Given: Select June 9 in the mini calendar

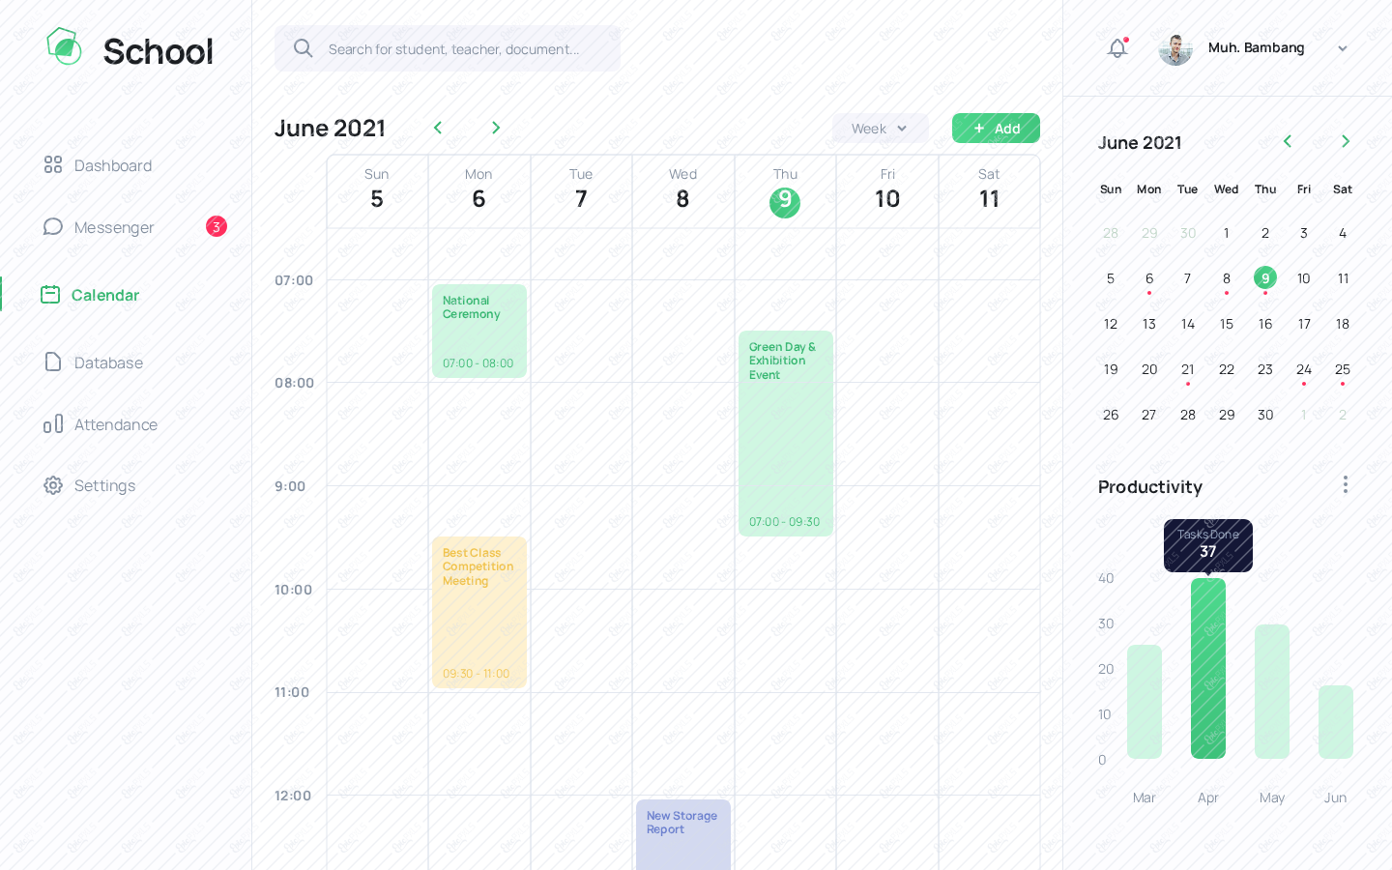Looking at the screenshot, I should 1265,278.
